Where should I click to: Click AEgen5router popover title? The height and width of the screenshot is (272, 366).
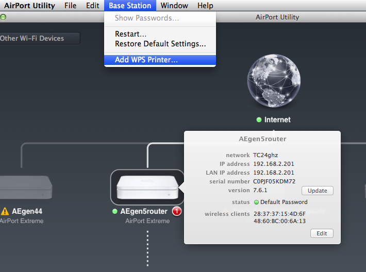[262, 139]
